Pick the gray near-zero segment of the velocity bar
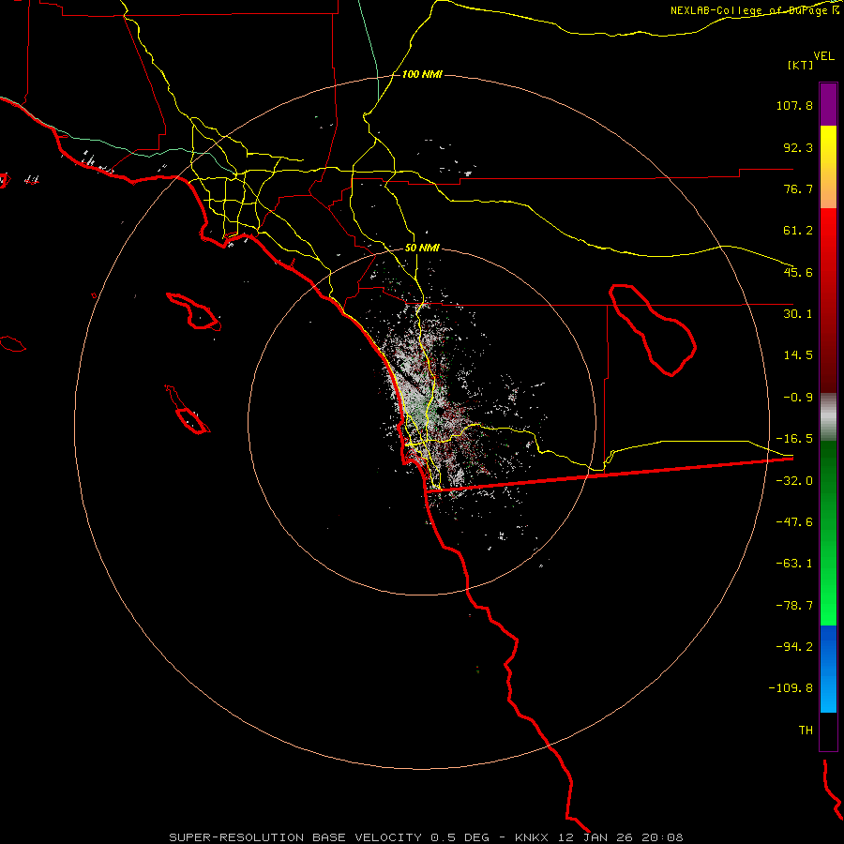Viewport: 844px width, 844px height. (828, 417)
